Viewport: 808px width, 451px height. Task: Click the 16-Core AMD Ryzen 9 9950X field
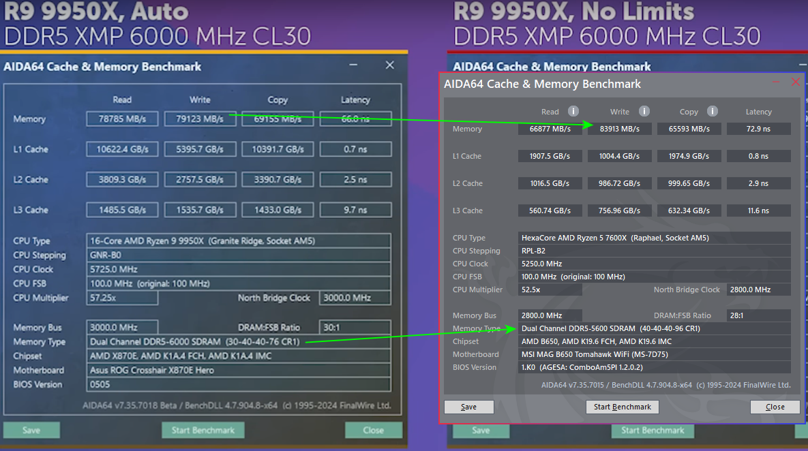pyautogui.click(x=239, y=240)
